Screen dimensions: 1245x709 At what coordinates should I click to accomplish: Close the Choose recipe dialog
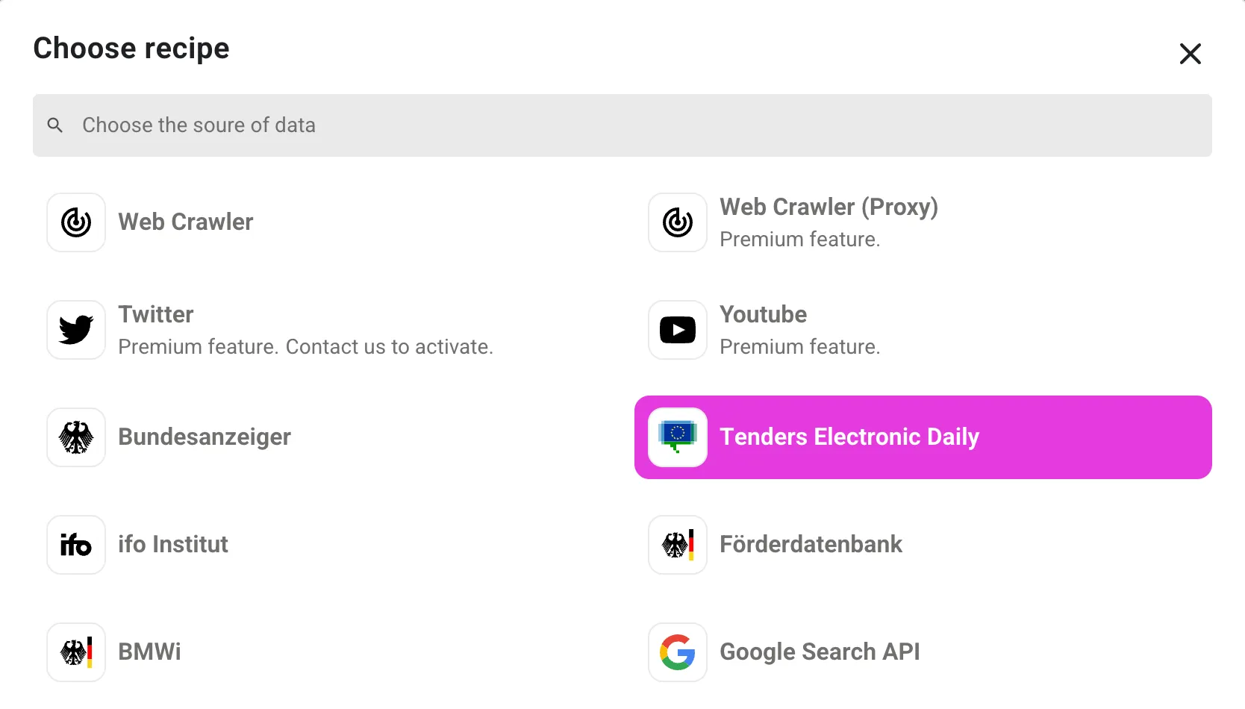pos(1190,54)
